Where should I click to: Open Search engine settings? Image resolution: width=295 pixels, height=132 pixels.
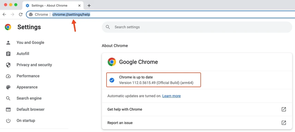(x=29, y=98)
